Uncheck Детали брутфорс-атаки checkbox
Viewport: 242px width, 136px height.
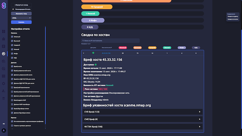pos(12,113)
